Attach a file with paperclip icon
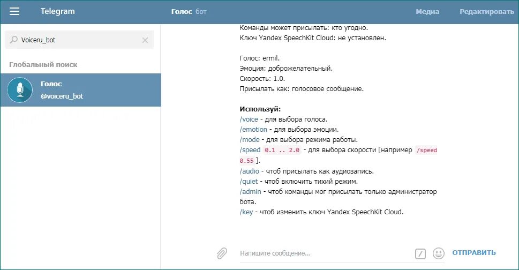Image resolution: width=519 pixels, height=270 pixels. tap(222, 253)
